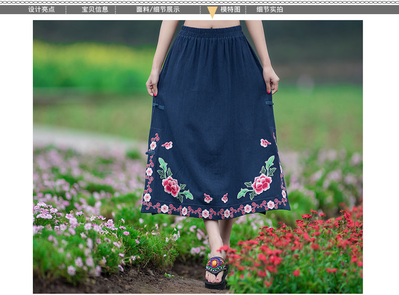Switch to the 宝贝信息 tab
Screen dimensions: 399x295
(95, 10)
